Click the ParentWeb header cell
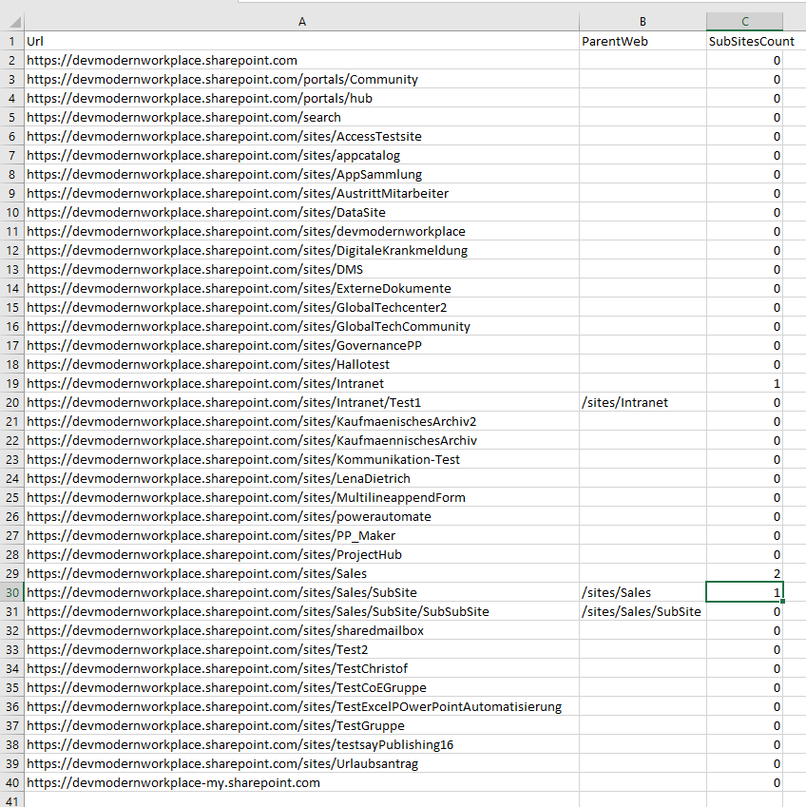This screenshot has width=806, height=807. click(643, 42)
